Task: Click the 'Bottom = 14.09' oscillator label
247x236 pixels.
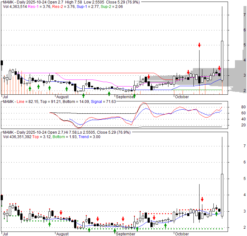Action: (76, 102)
